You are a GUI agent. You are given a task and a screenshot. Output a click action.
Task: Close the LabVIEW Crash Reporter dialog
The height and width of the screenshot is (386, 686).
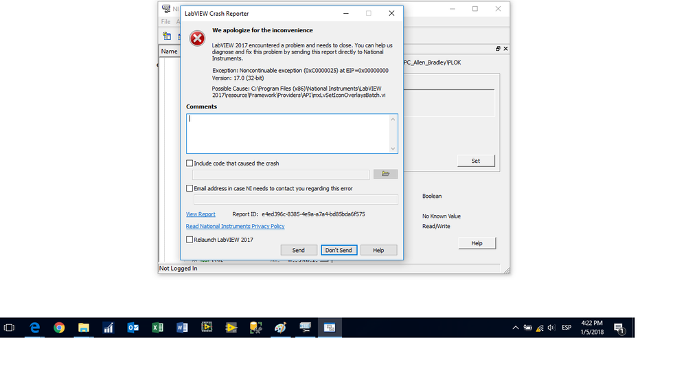[x=391, y=13]
